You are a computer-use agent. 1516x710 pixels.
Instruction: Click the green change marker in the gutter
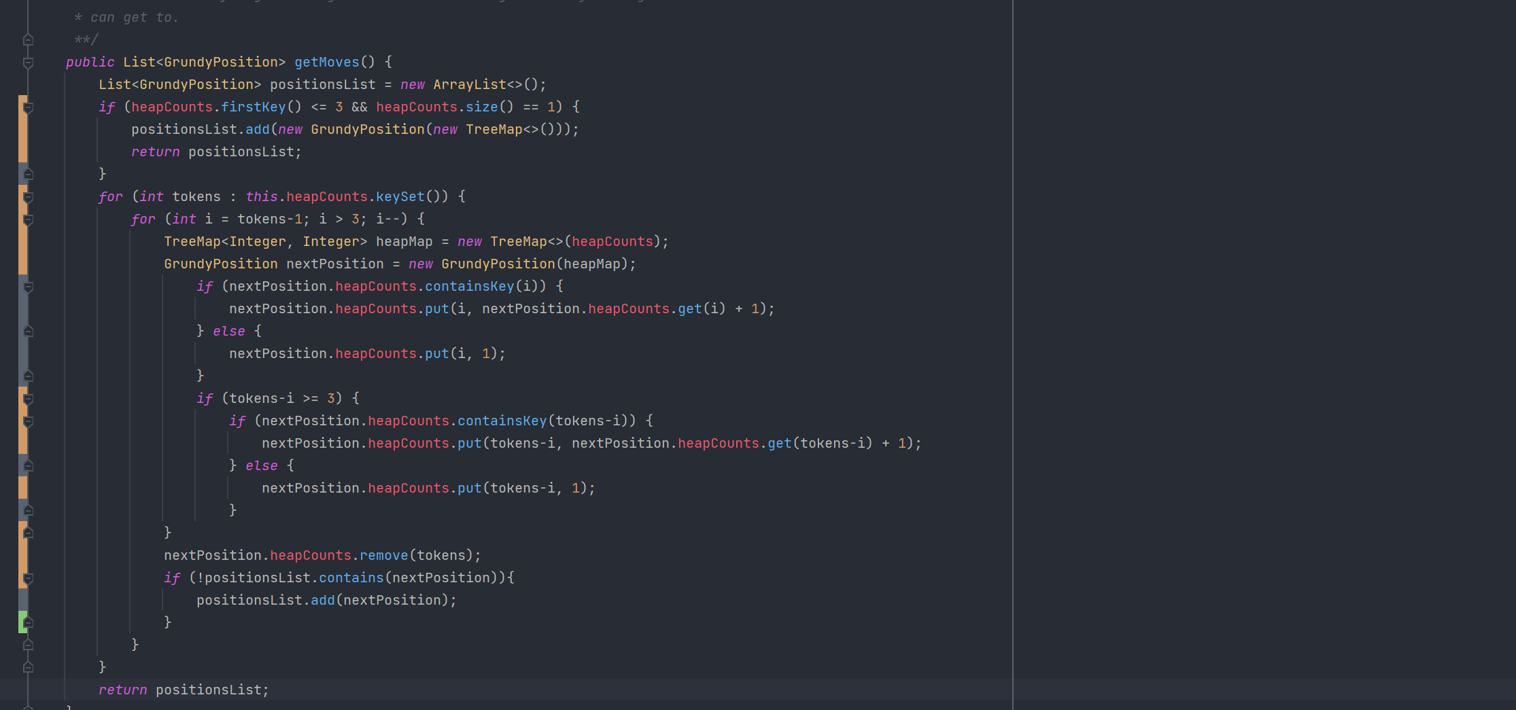click(x=22, y=622)
